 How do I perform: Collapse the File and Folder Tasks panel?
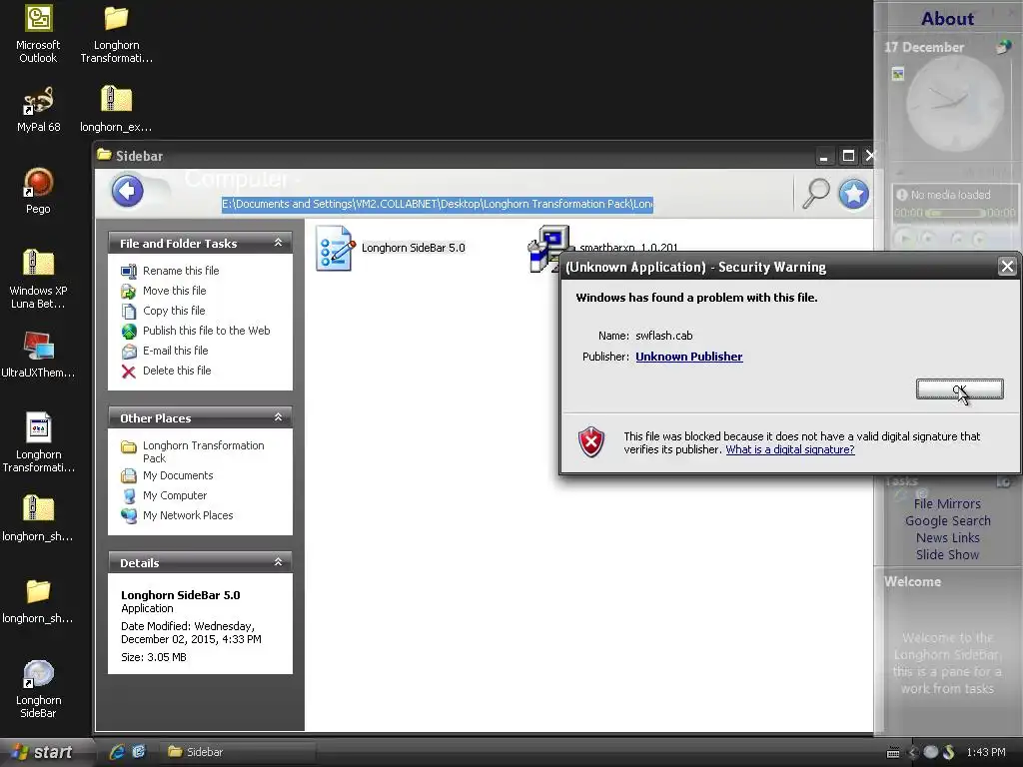[278, 243]
